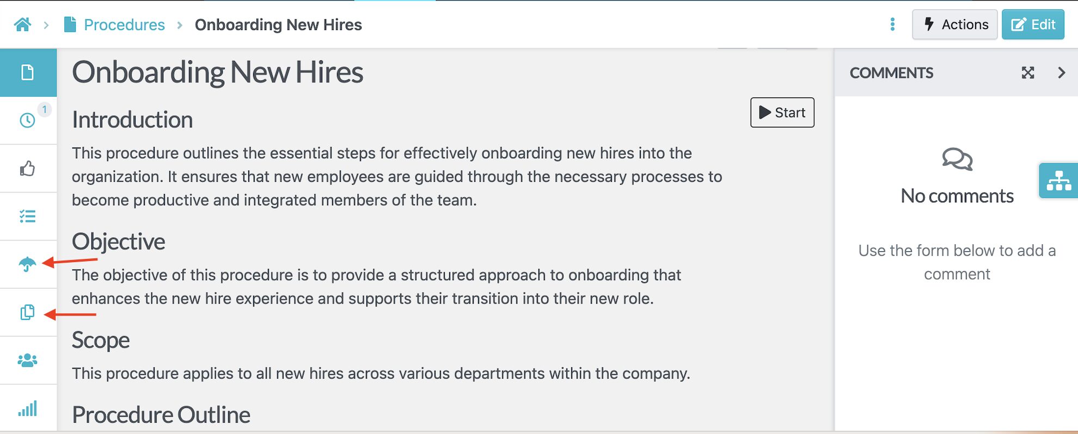Click the thumbs-up approvals icon
This screenshot has height=434, width=1078.
coord(28,169)
